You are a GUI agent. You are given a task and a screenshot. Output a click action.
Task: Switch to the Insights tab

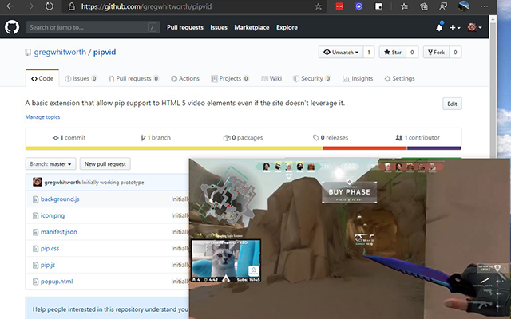click(358, 78)
